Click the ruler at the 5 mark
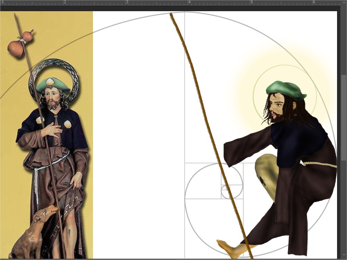Image resolution: width=347 pixels, height=260 pixels. (x=251, y=2)
